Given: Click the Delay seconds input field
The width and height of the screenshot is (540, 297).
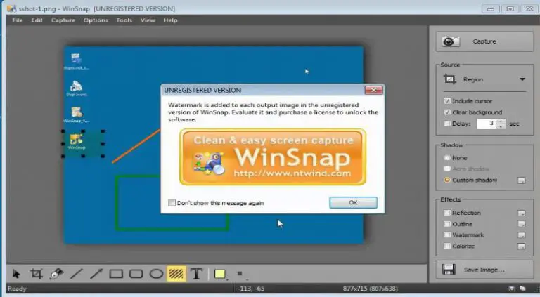Looking at the screenshot, I should pyautogui.click(x=487, y=124).
